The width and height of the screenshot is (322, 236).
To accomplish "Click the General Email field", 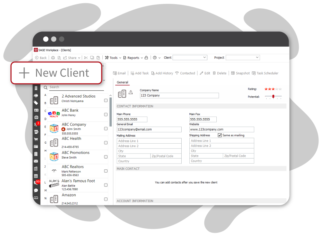I will pos(149,129).
